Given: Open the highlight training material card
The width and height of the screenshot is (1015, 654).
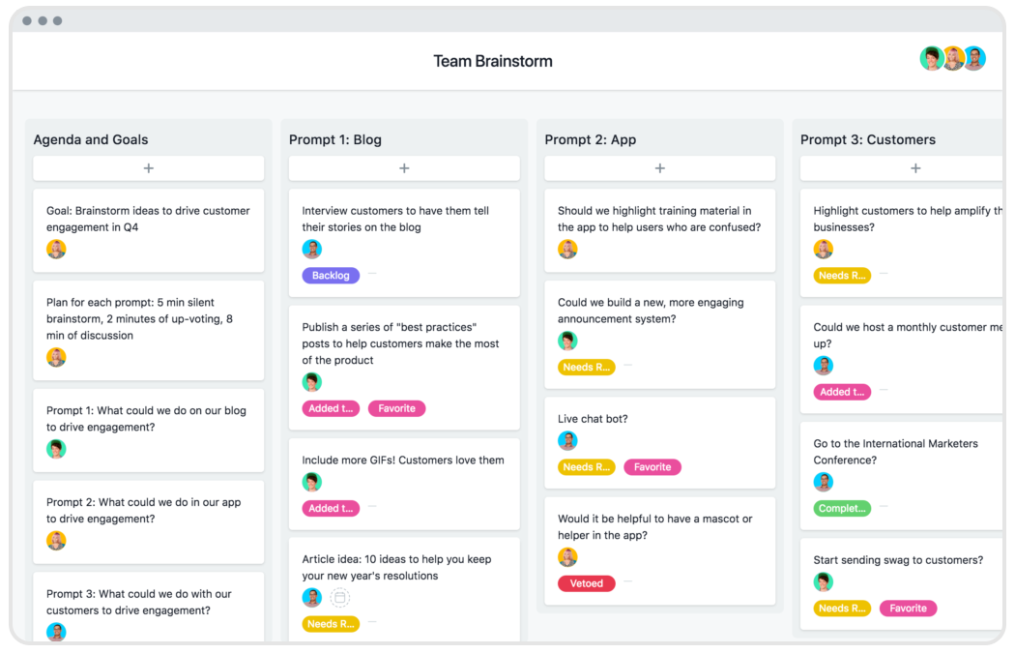Looking at the screenshot, I should pos(659,218).
